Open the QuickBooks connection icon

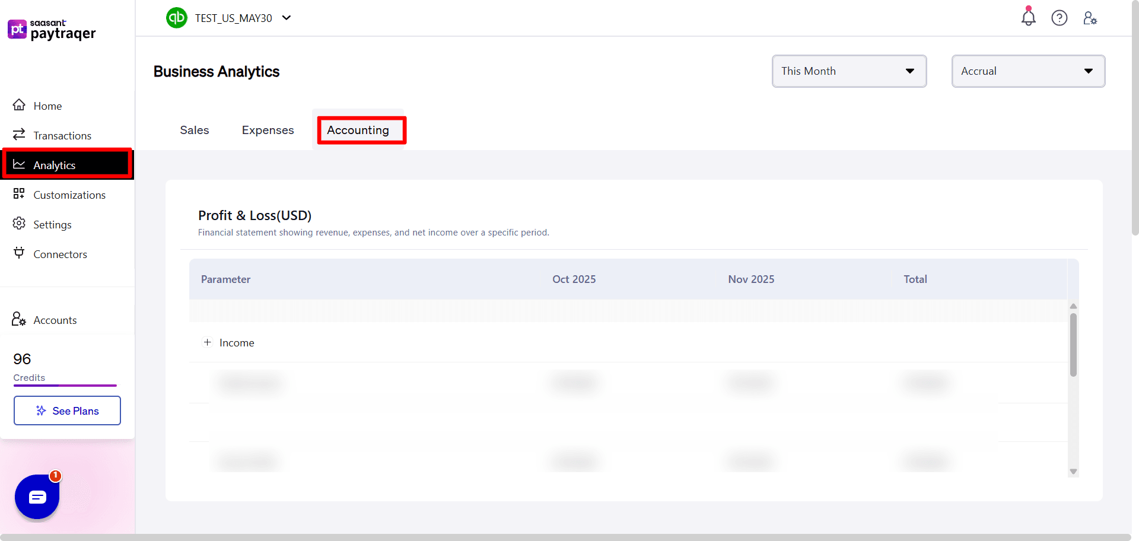(x=176, y=18)
